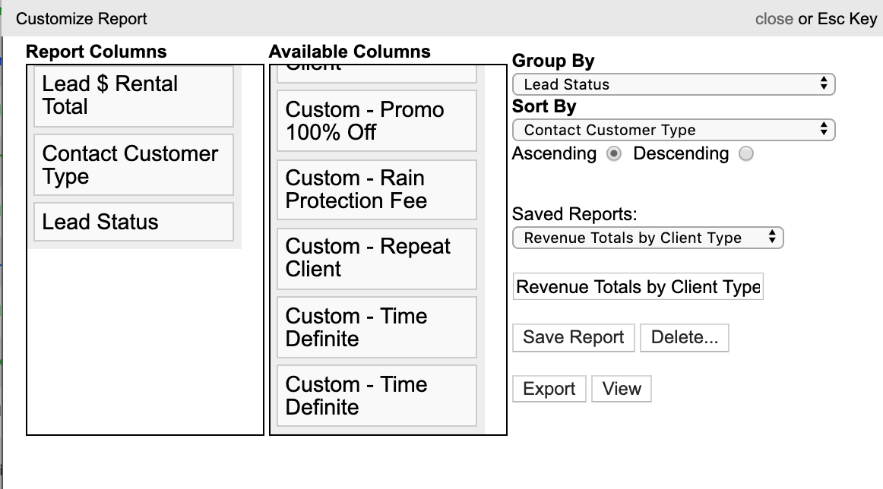Click the Delete... button
The width and height of the screenshot is (883, 489).
(x=684, y=338)
